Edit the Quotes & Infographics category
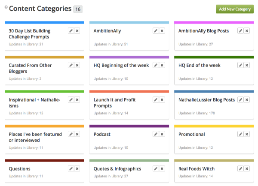This screenshot has height=186, width=258. click(x=156, y=168)
